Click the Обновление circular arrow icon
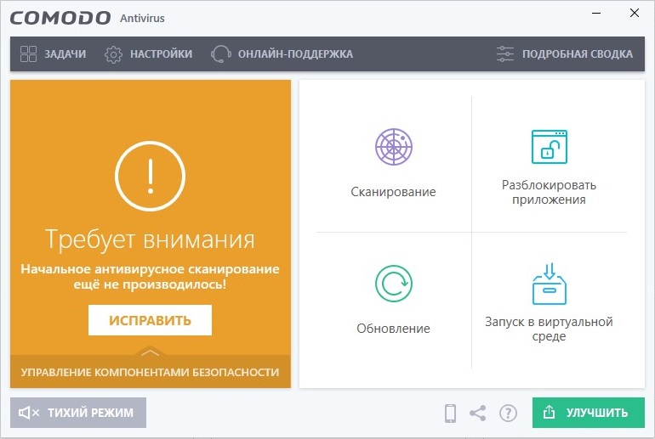The width and height of the screenshot is (655, 439). click(393, 284)
